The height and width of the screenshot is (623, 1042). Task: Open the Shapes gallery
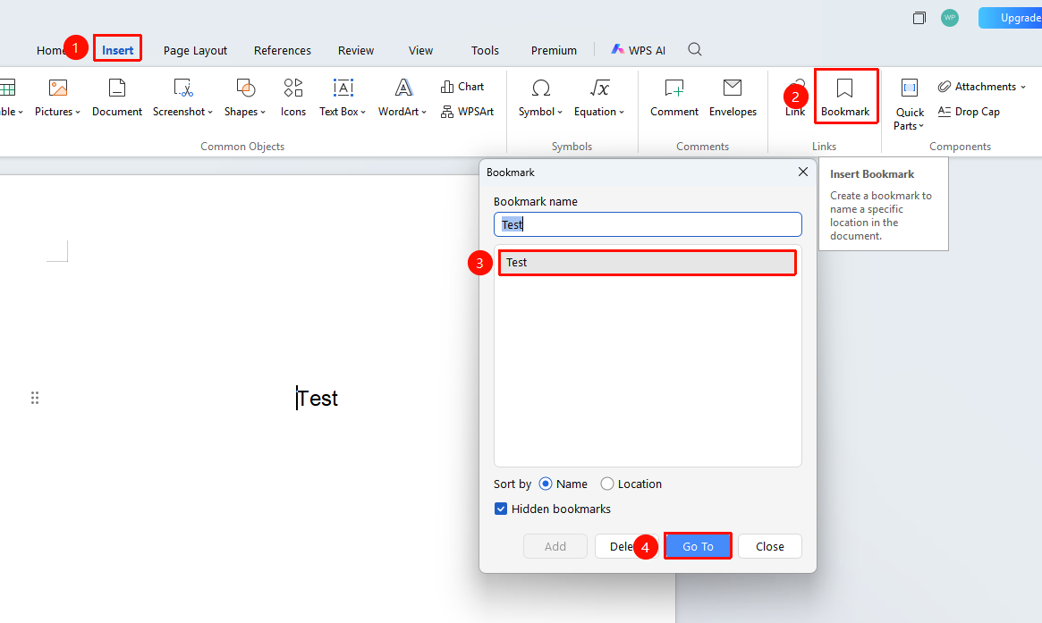tap(244, 97)
